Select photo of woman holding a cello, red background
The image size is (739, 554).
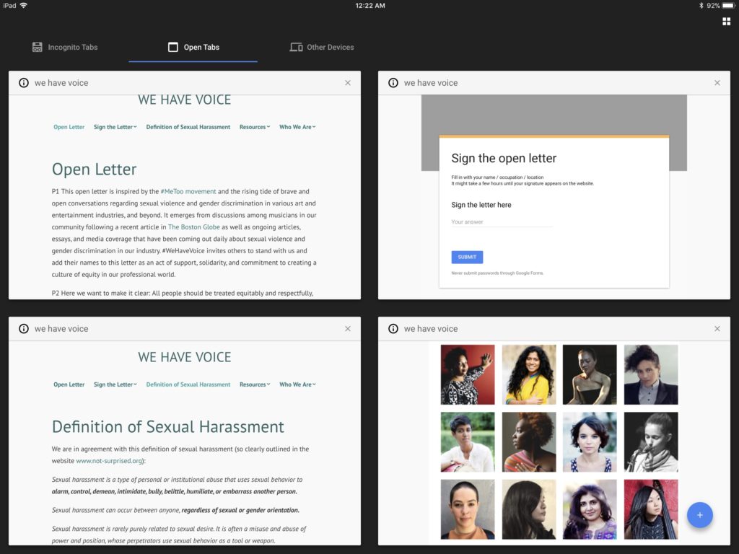tap(651, 509)
